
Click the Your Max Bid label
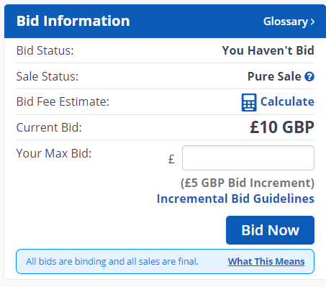(x=54, y=153)
